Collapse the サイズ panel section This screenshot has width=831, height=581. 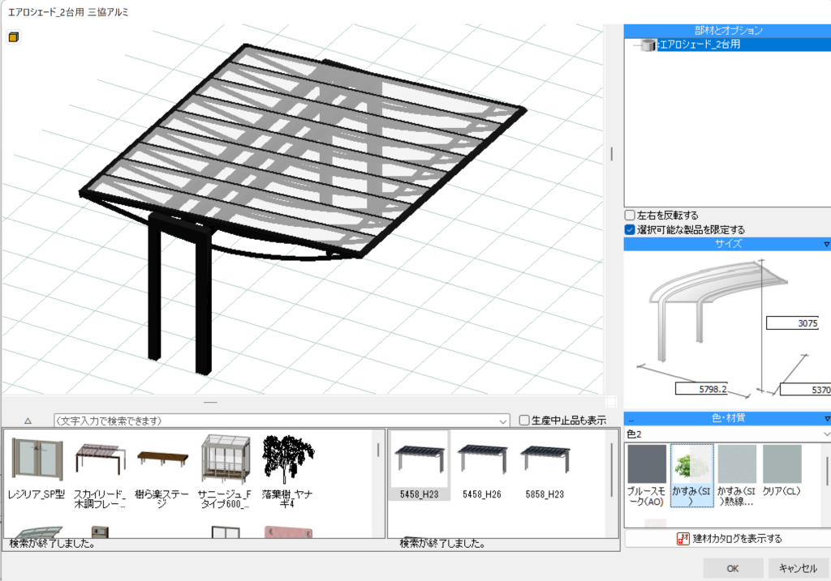click(826, 244)
